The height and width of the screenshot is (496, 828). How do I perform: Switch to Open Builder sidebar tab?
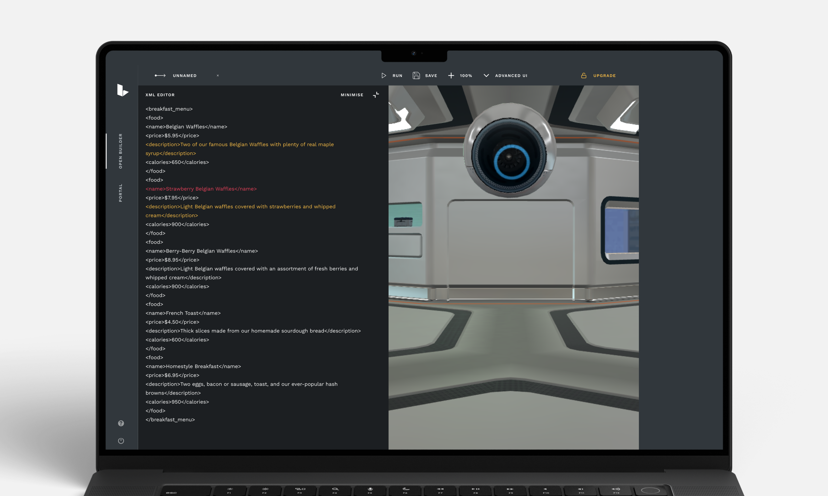pos(121,151)
